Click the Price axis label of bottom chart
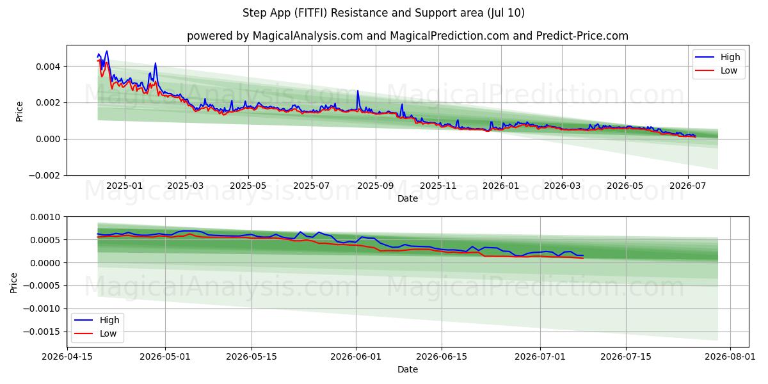The width and height of the screenshot is (768, 384). pyautogui.click(x=14, y=282)
